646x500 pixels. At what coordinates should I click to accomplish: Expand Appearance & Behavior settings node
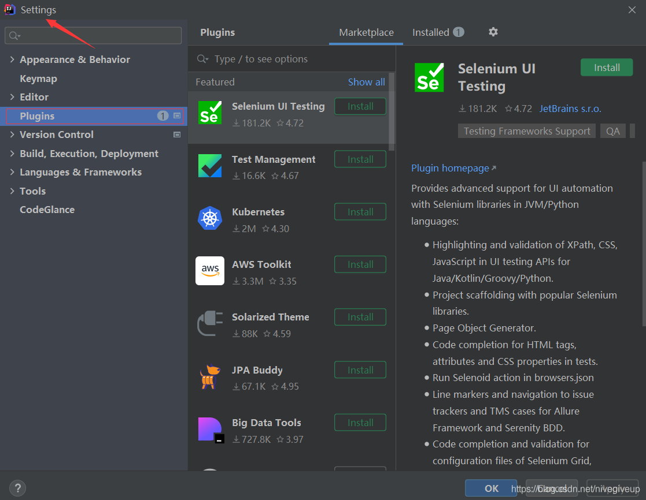pyautogui.click(x=12, y=59)
